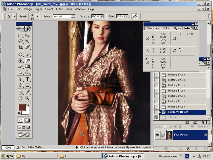Click the zoom percentage field in status bar
The height and width of the screenshot is (160, 213).
pos(8,148)
